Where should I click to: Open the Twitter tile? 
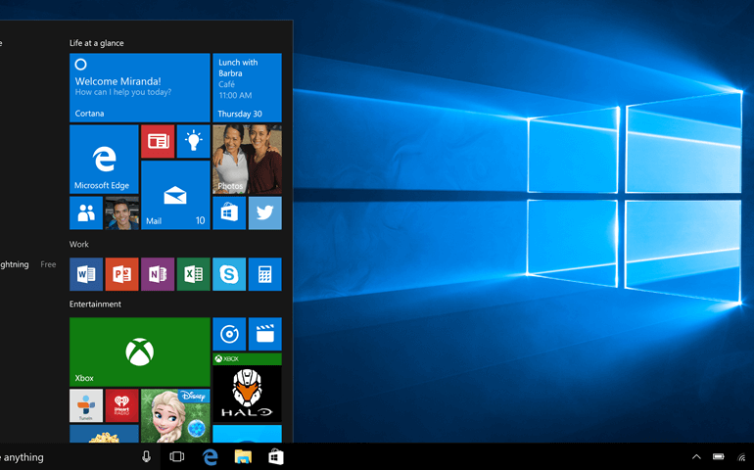[x=265, y=213]
